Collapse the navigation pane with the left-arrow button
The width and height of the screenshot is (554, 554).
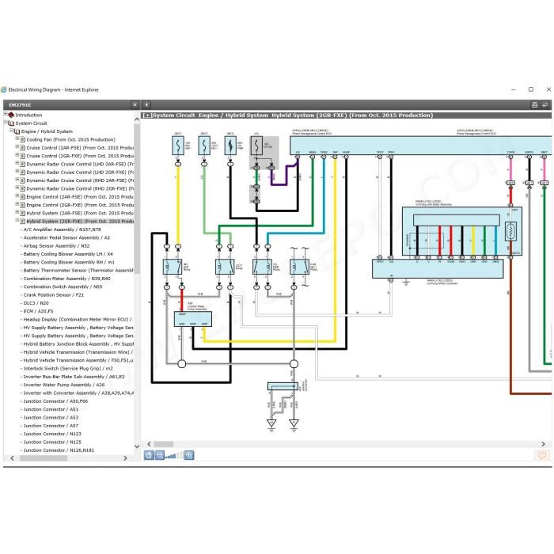[x=146, y=104]
